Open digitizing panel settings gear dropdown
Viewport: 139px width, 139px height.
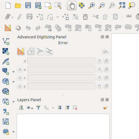pos(106,51)
